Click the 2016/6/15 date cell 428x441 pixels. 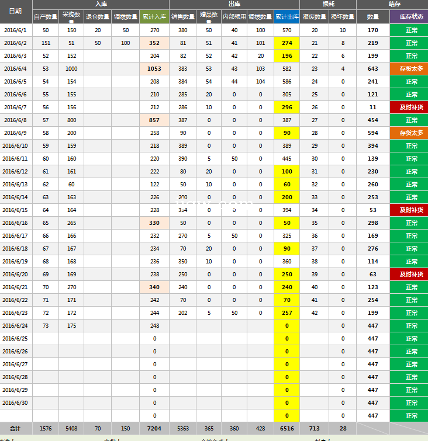tap(16, 210)
